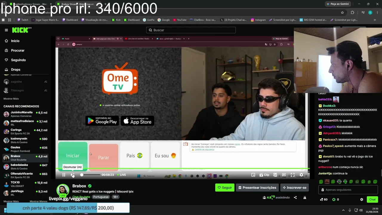Screen dimensions: 382x215
Task: Click the chat input Apenas seguidores field
Action: 348,190
